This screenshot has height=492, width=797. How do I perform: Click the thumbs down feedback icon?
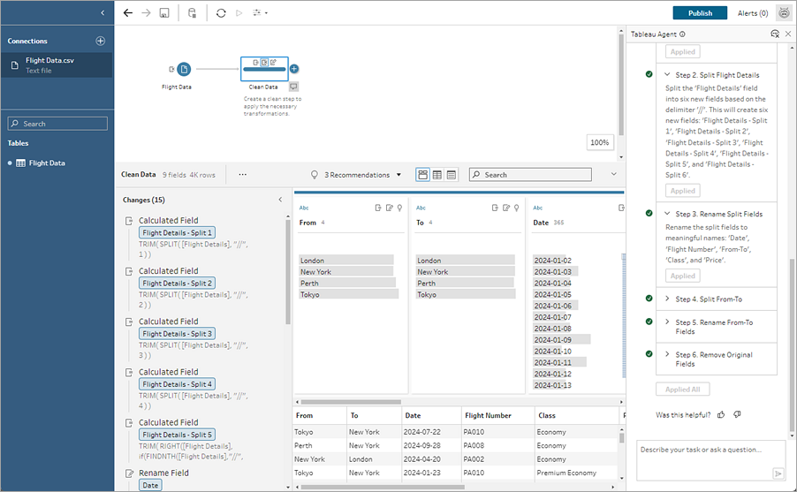click(737, 414)
